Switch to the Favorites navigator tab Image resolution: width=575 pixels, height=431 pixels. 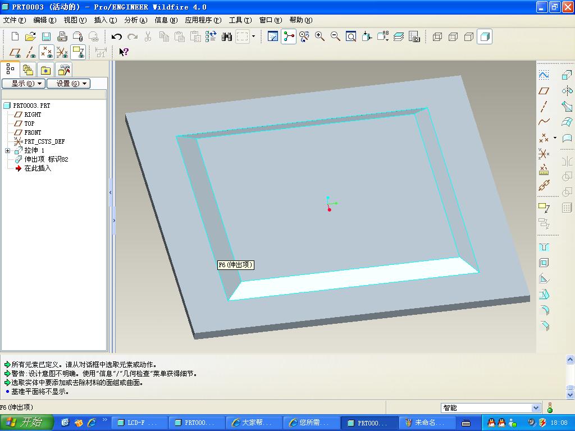pyautogui.click(x=45, y=70)
